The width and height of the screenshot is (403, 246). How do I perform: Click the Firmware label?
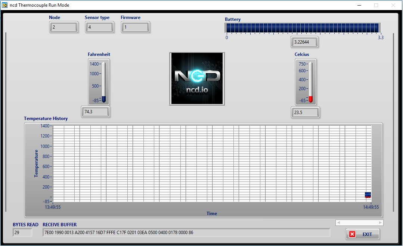(131, 18)
